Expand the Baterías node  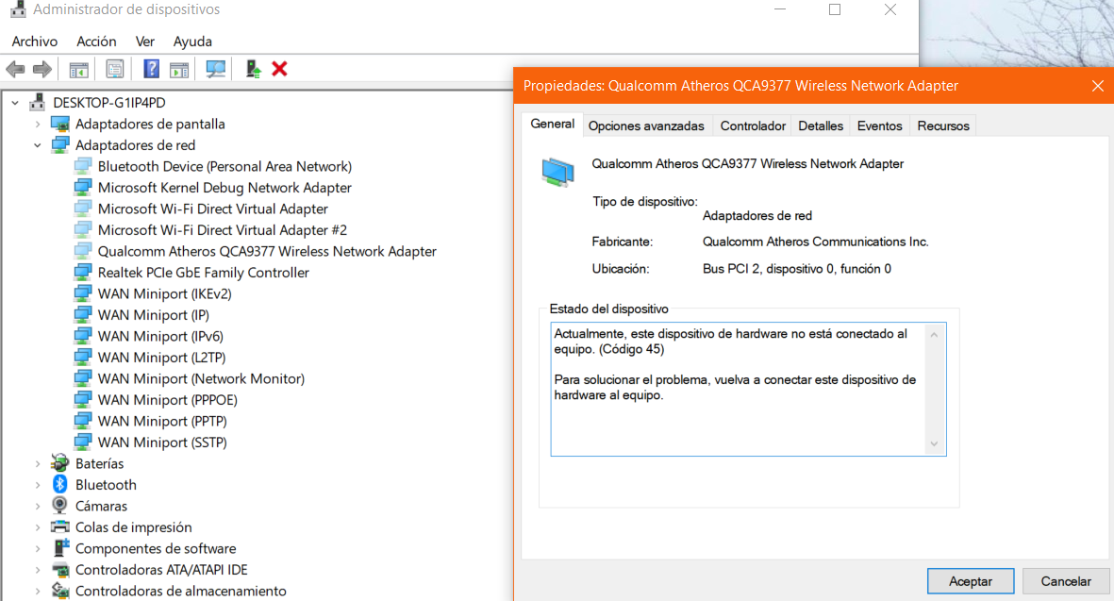[x=38, y=464]
